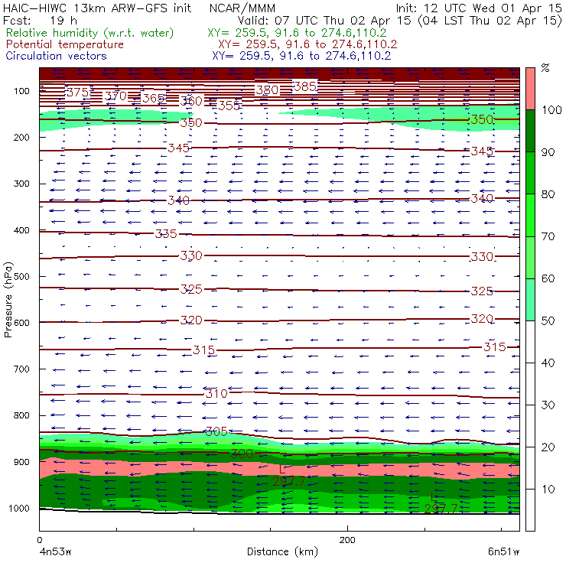Click the upper 'L 297.7' minimum marker
This screenshot has width=566, height=566.
(x=289, y=476)
